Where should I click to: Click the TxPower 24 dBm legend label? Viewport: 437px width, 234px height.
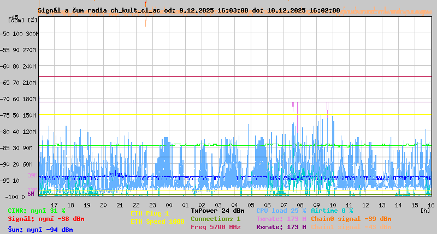[x=217, y=211]
